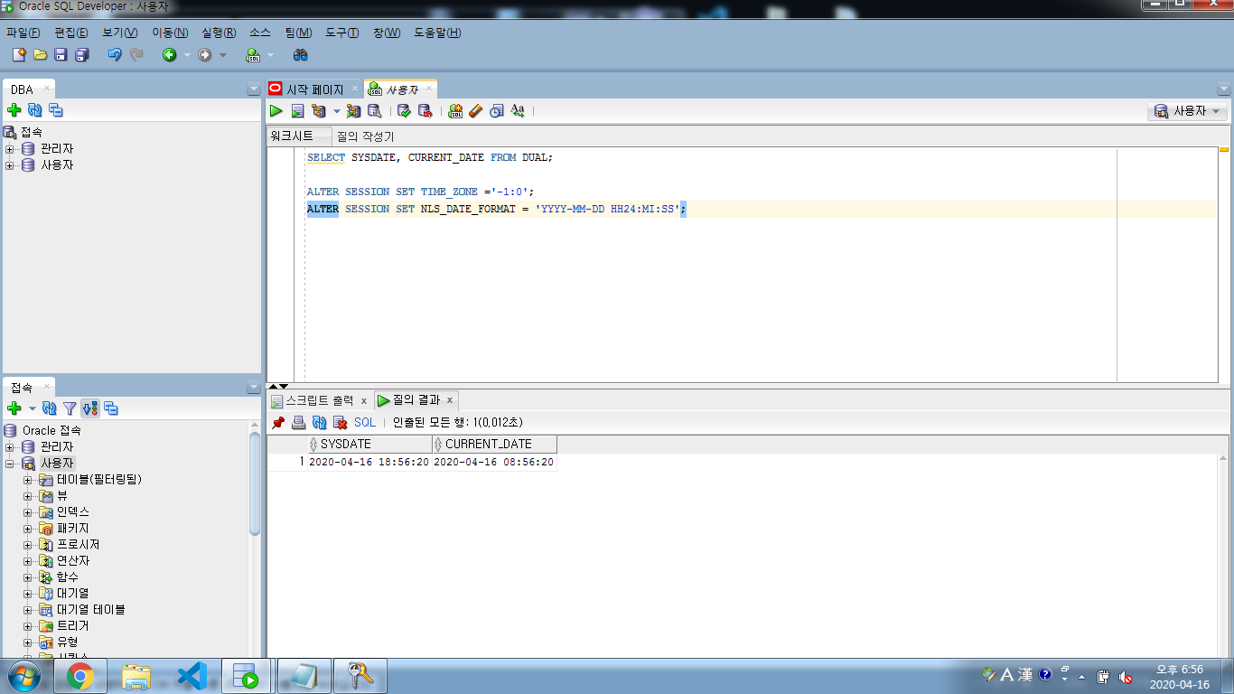Click the binoculars find database object icon
1234x694 pixels.
pos(301,55)
